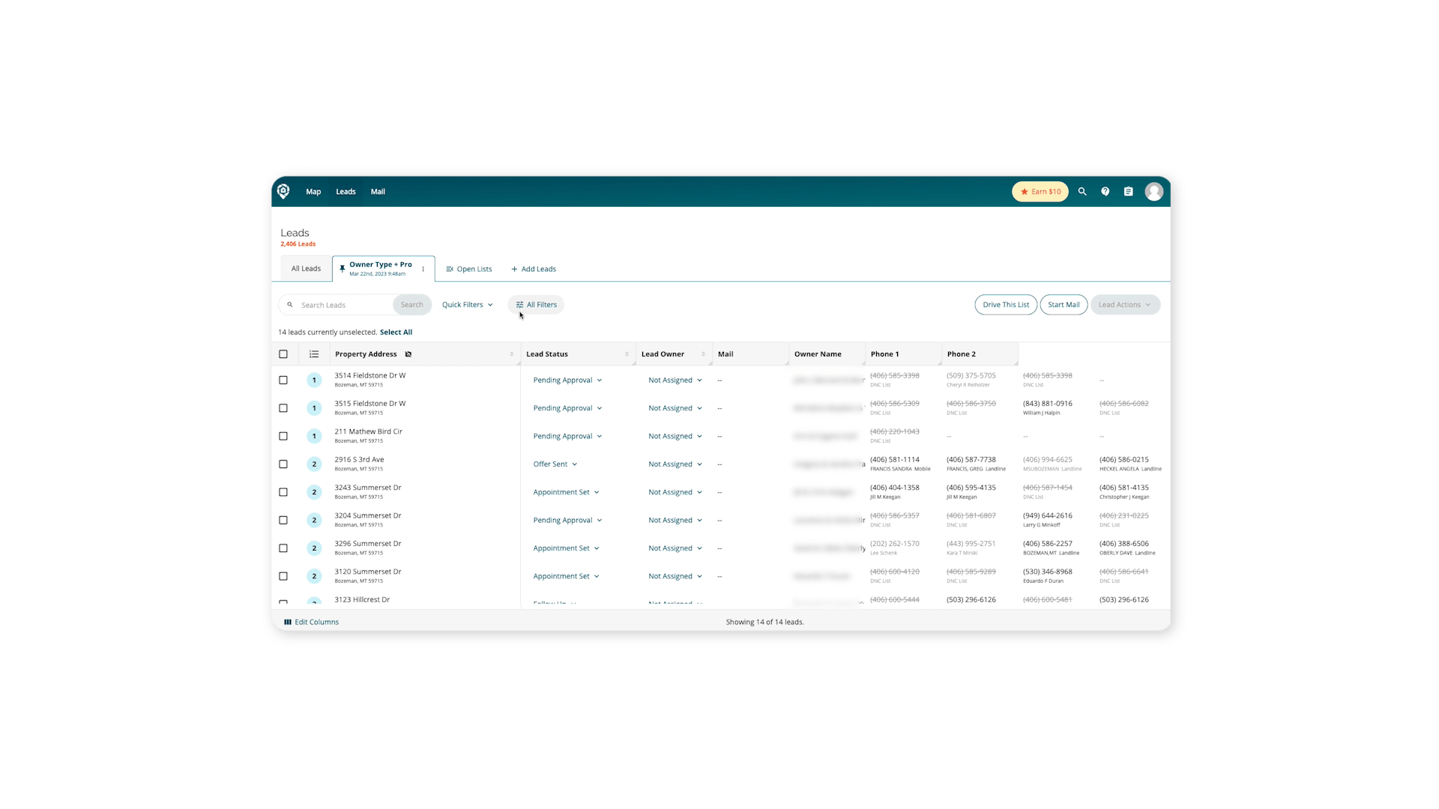Select checkbox for 2916 S 3rd Ave
The image size is (1439, 809).
coord(283,464)
